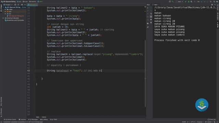Click the locate/scroll from source icon
The image size is (219, 123).
[15, 4]
